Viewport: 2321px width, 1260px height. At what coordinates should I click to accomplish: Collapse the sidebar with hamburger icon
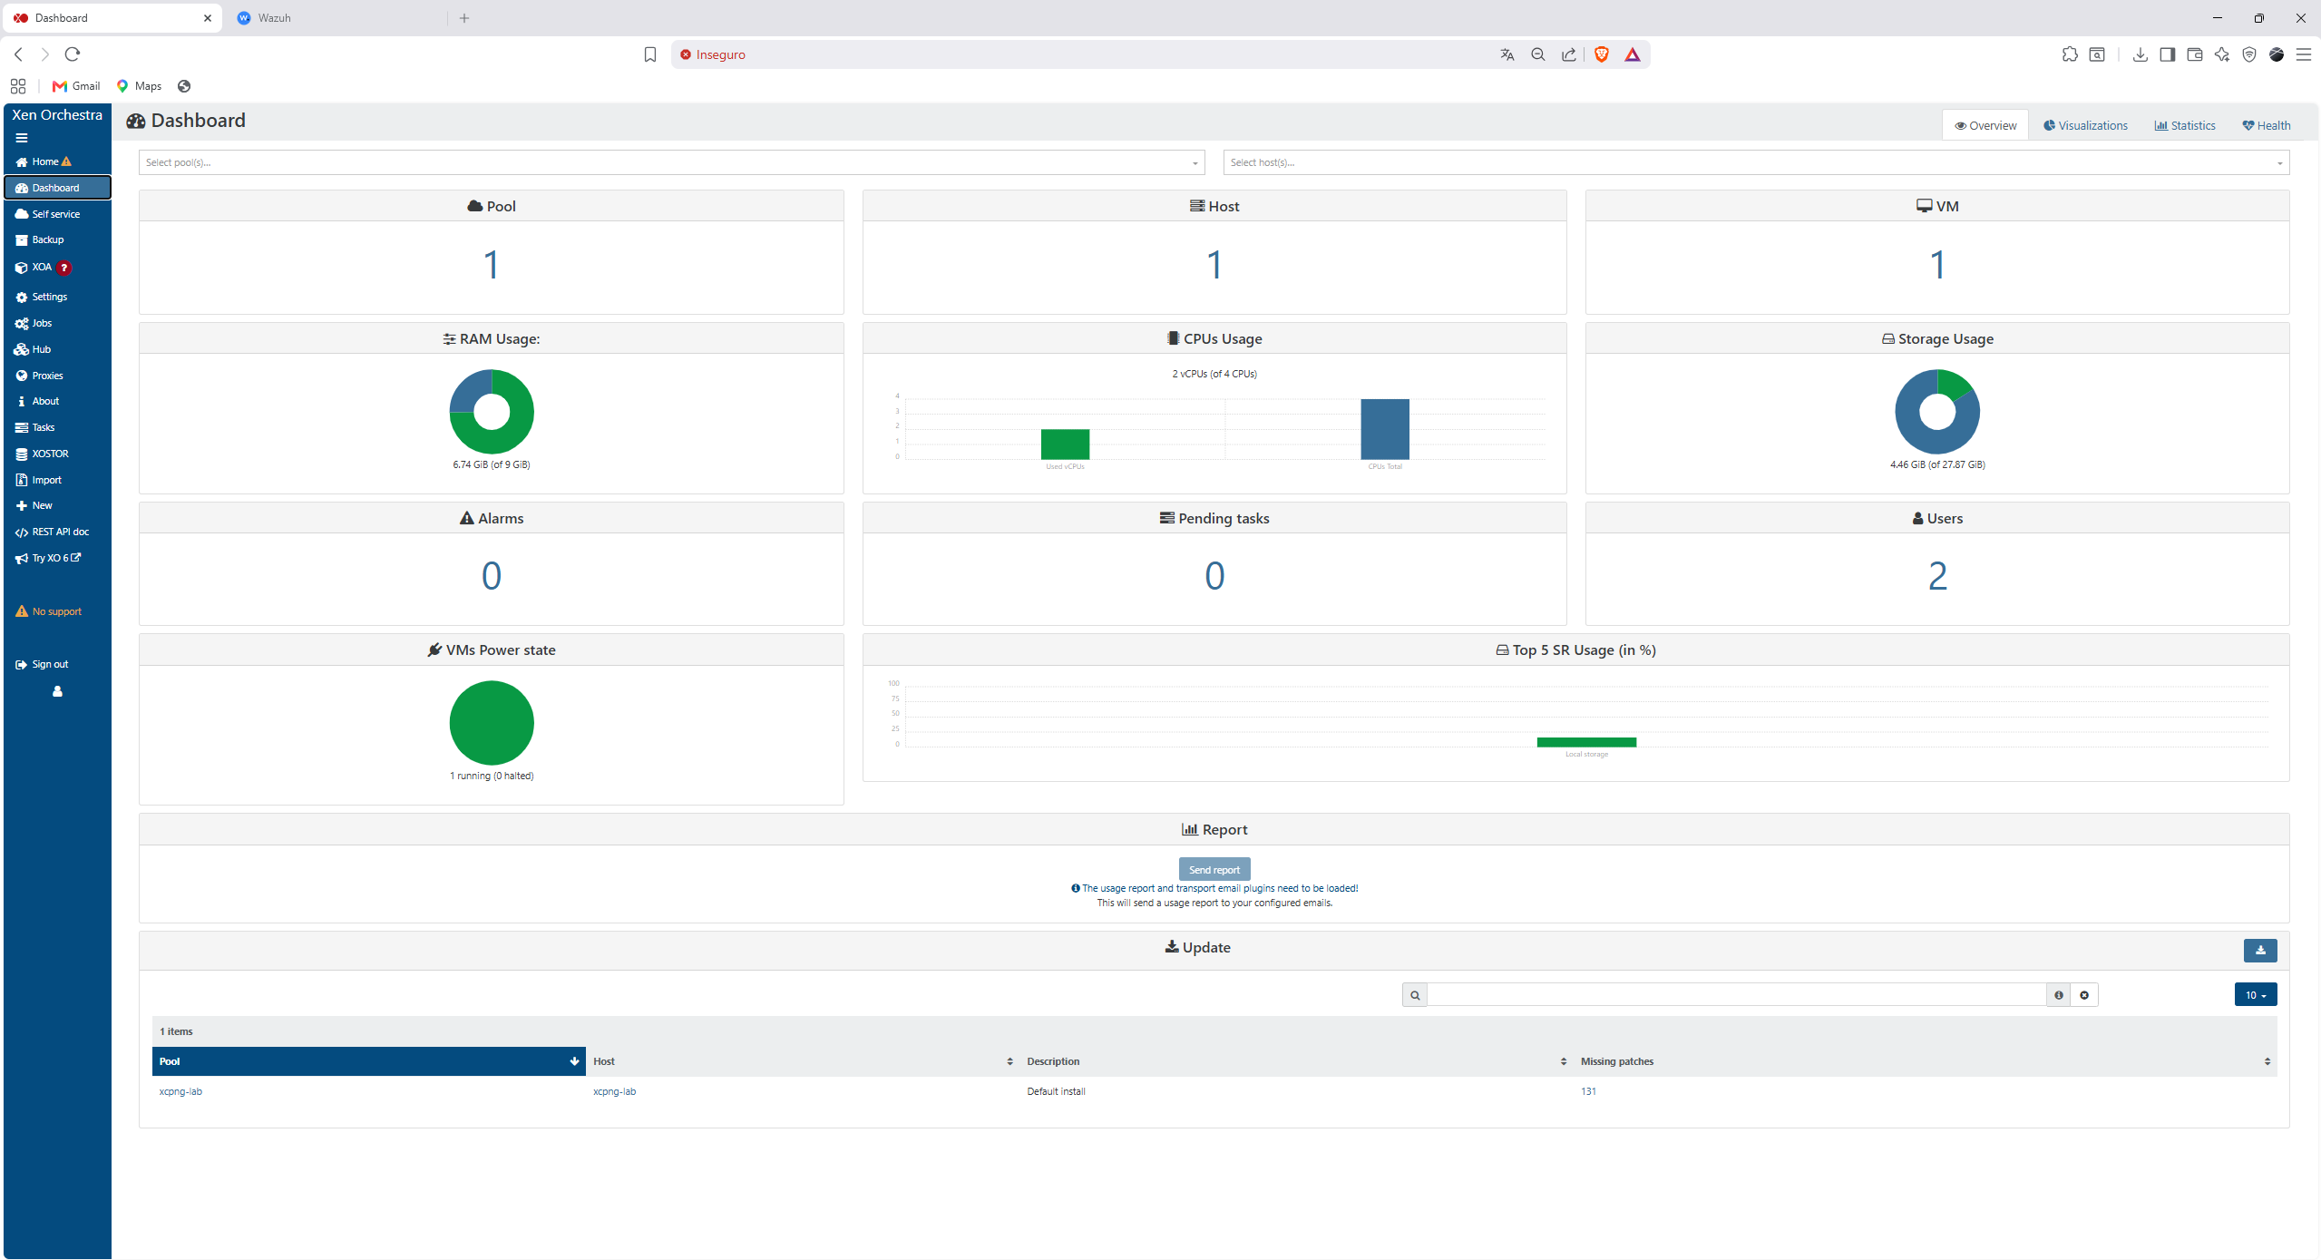(22, 138)
